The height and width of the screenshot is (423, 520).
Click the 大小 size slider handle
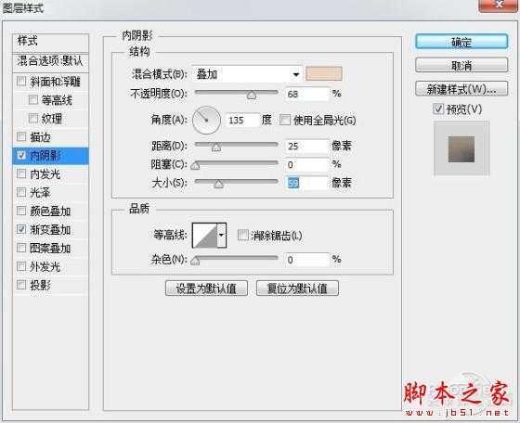(x=218, y=184)
